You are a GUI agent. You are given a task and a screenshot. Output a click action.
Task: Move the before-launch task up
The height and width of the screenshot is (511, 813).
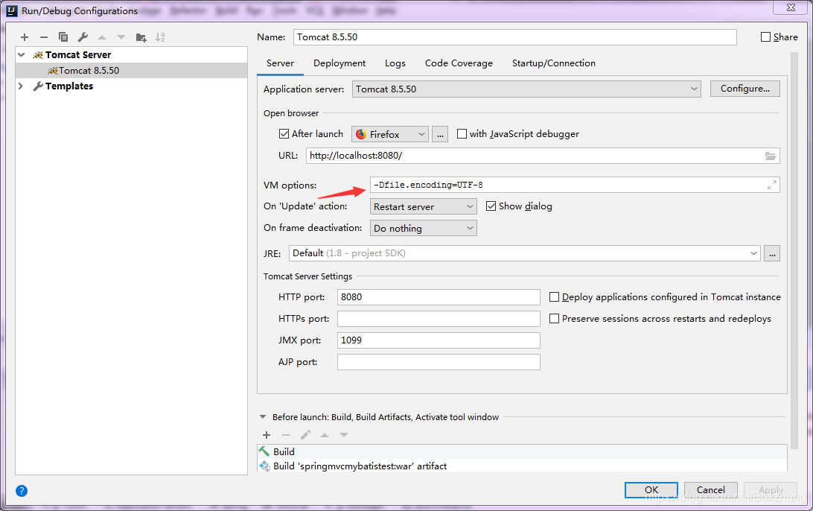pyautogui.click(x=325, y=435)
